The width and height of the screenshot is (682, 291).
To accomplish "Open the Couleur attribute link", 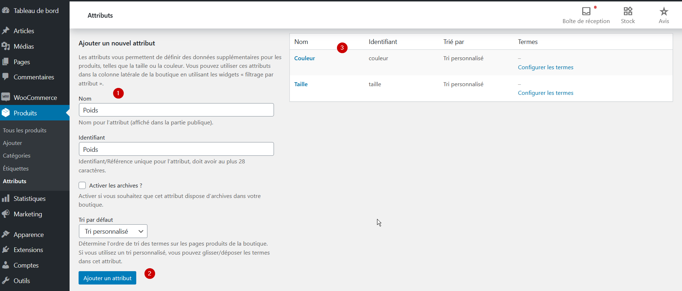I will [x=305, y=58].
